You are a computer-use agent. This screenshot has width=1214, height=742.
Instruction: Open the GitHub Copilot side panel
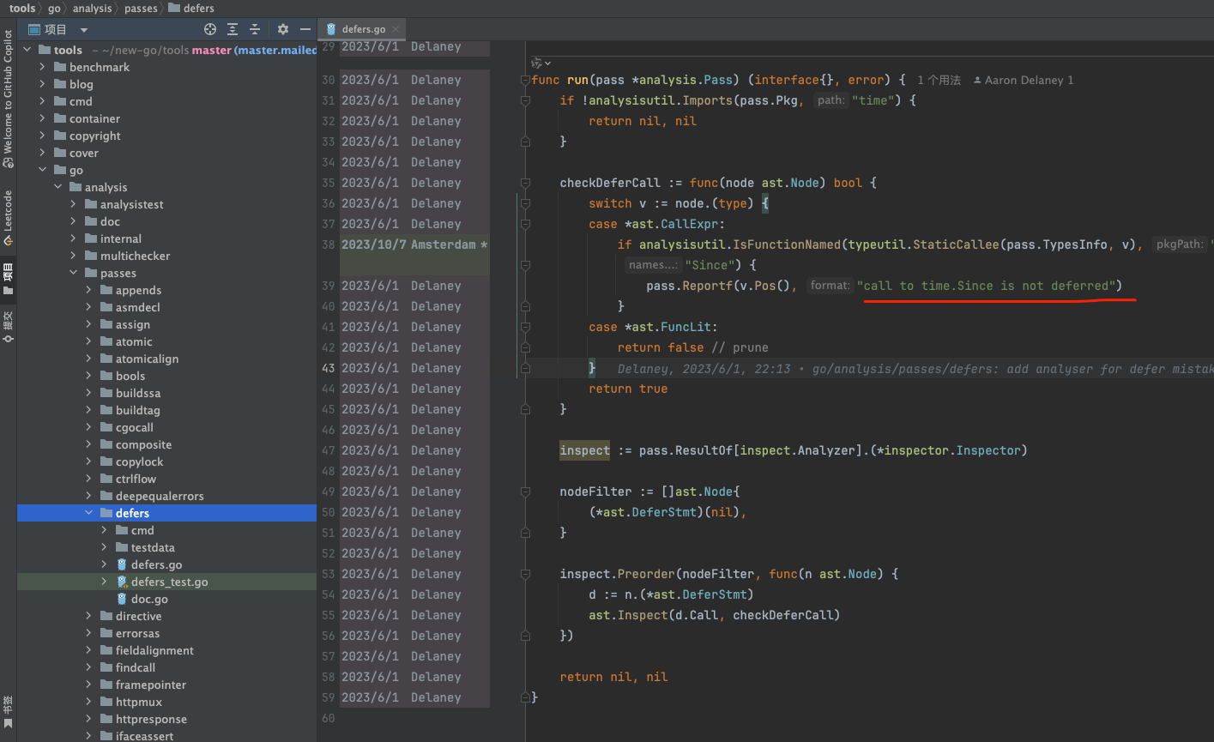pyautogui.click(x=8, y=99)
